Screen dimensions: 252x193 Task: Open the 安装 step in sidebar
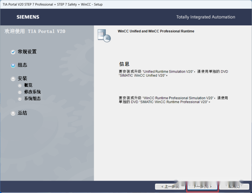click(23, 79)
